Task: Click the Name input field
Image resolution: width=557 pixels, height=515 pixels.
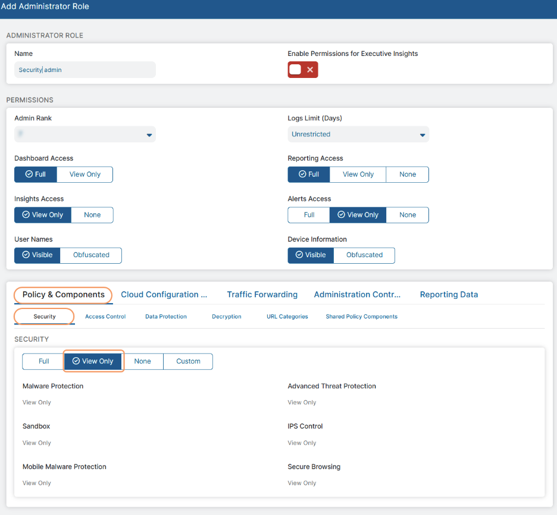Action: click(x=85, y=70)
